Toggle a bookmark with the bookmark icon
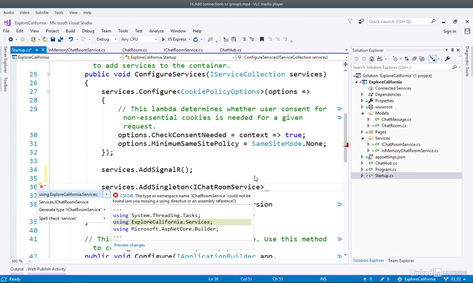473x283 pixels. [x=262, y=39]
